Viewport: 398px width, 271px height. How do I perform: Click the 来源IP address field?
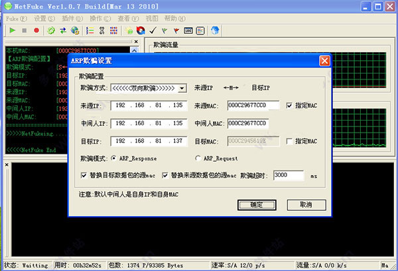[149, 105]
